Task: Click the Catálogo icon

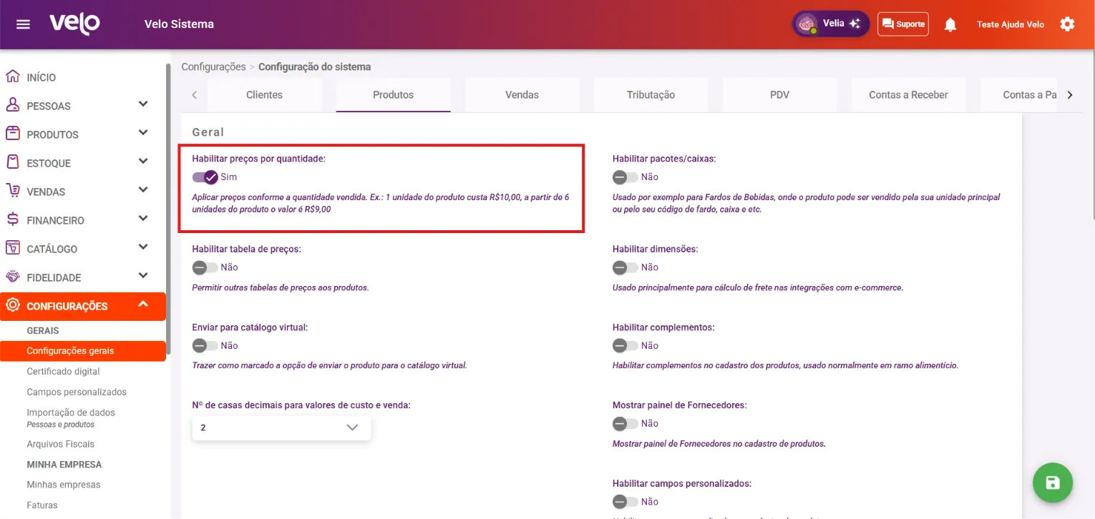Action: [x=12, y=248]
